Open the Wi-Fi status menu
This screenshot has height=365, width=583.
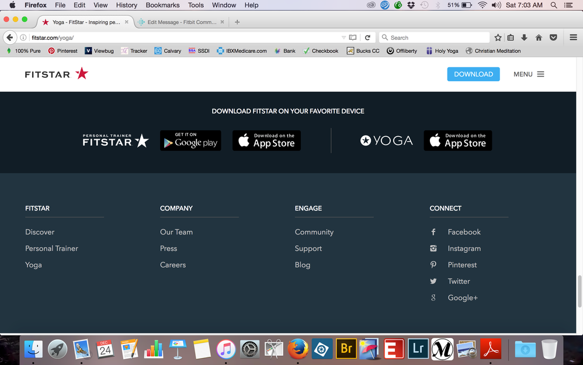pos(483,5)
